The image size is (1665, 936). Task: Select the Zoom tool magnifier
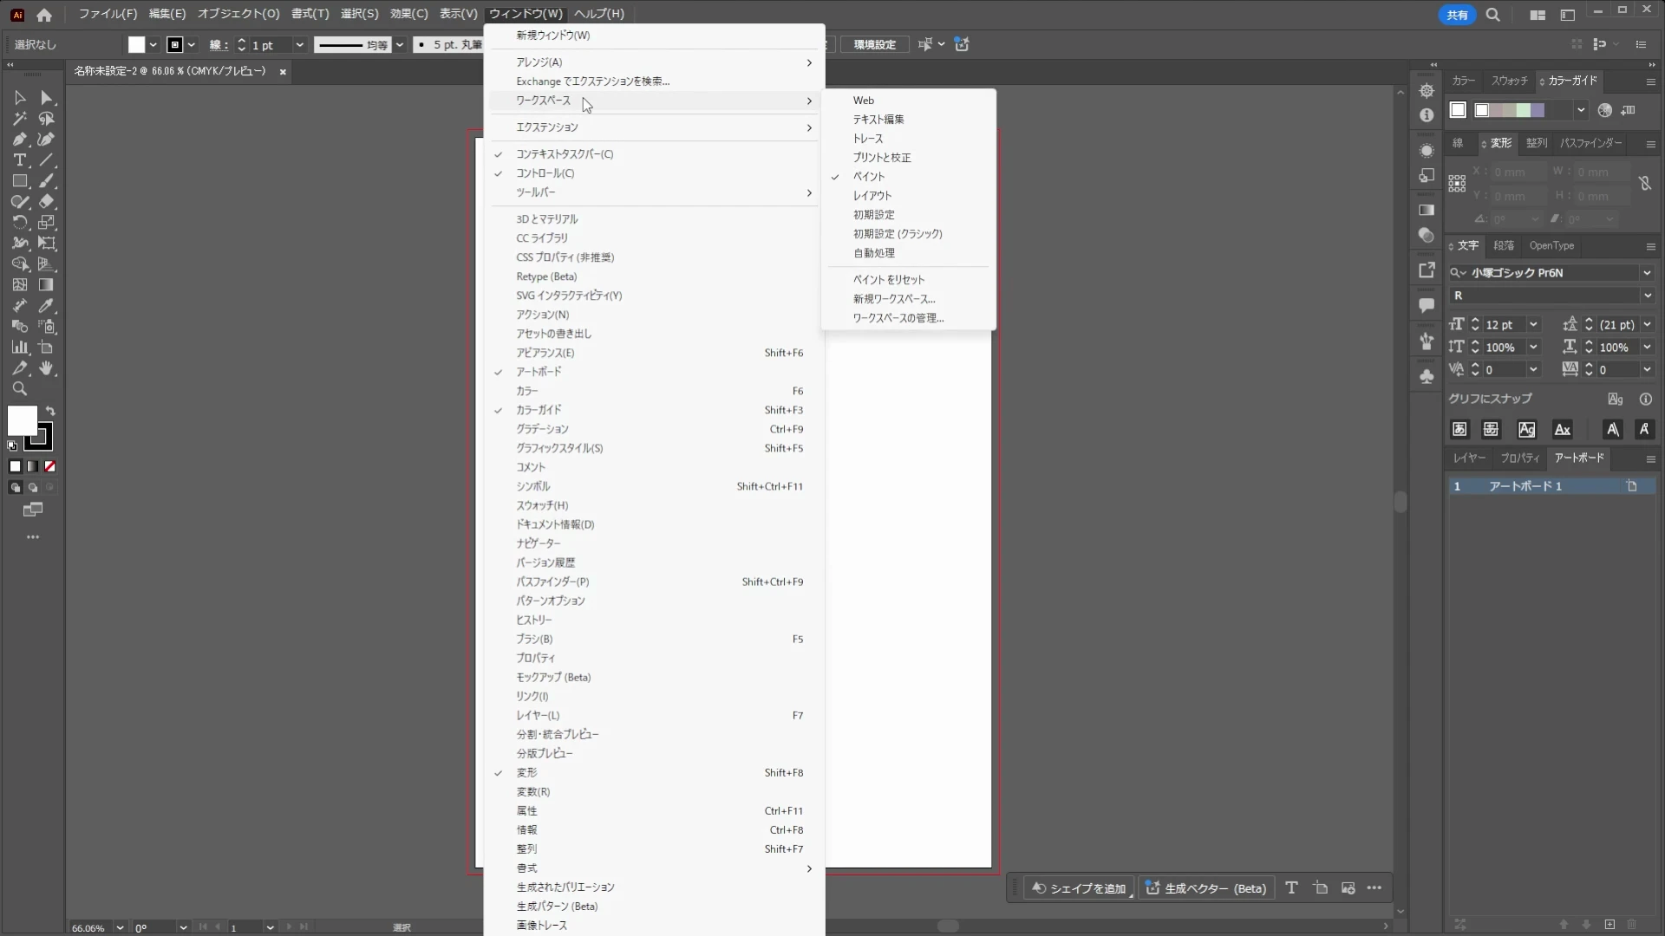pyautogui.click(x=19, y=389)
